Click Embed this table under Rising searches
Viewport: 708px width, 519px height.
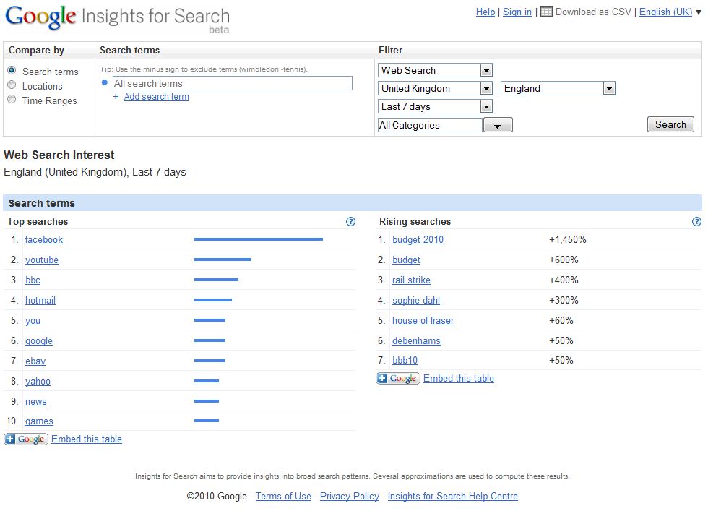(458, 379)
